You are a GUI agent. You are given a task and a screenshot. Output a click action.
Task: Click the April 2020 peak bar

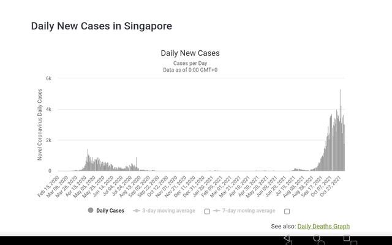tap(88, 160)
